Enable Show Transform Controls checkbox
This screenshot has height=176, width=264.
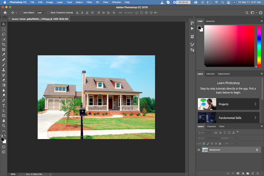[48, 13]
